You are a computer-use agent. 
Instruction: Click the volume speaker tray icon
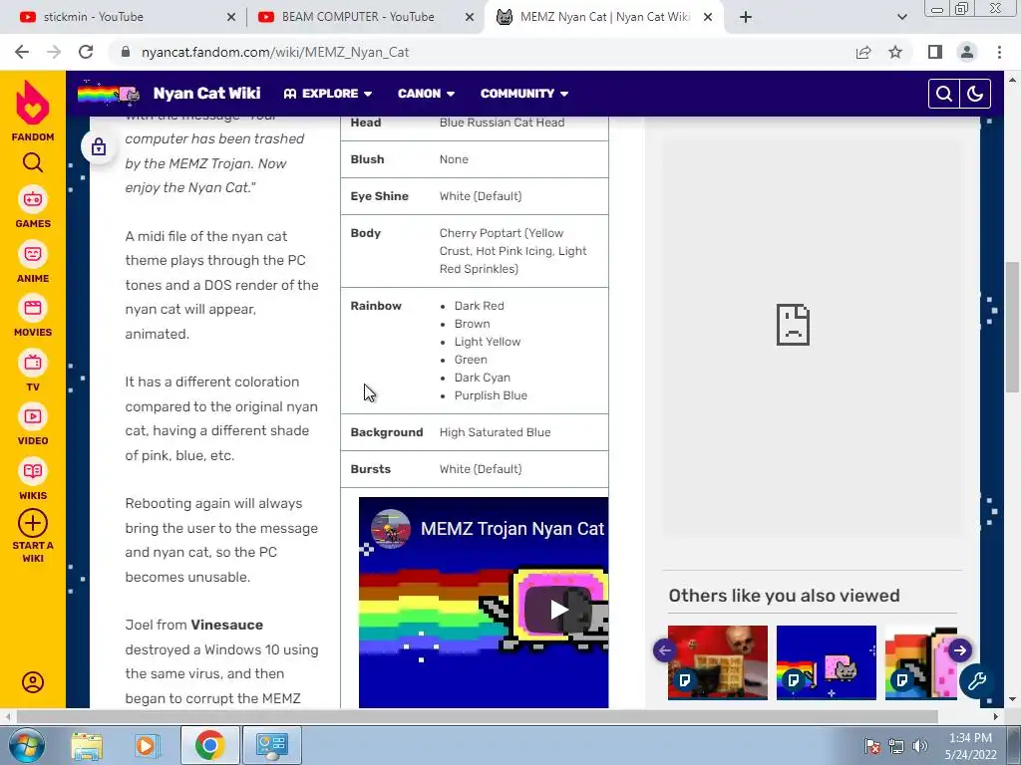920,746
